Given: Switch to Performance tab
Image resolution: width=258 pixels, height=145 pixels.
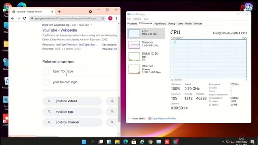Looking at the screenshot, I should 146,23.
